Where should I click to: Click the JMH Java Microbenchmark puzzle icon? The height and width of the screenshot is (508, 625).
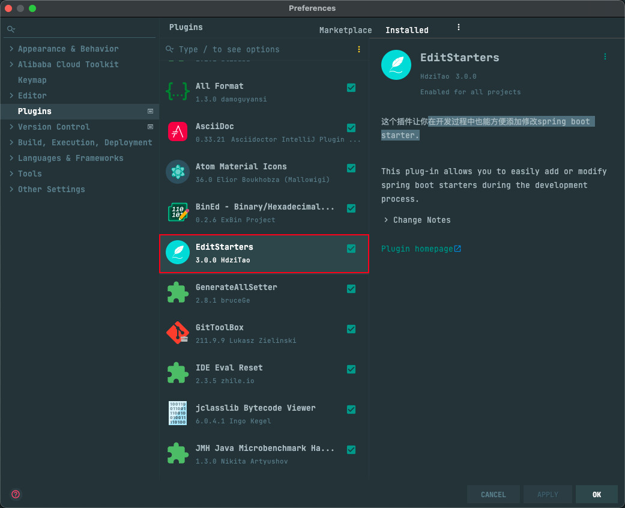[x=177, y=454]
